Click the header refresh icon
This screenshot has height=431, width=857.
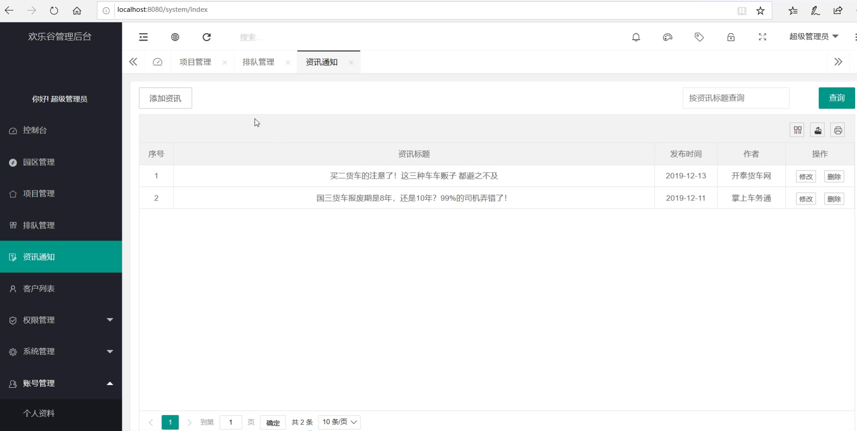pos(207,37)
